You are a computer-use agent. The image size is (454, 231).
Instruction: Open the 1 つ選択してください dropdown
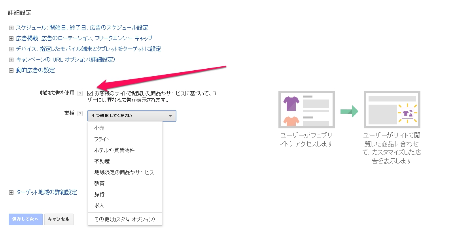[x=132, y=116]
